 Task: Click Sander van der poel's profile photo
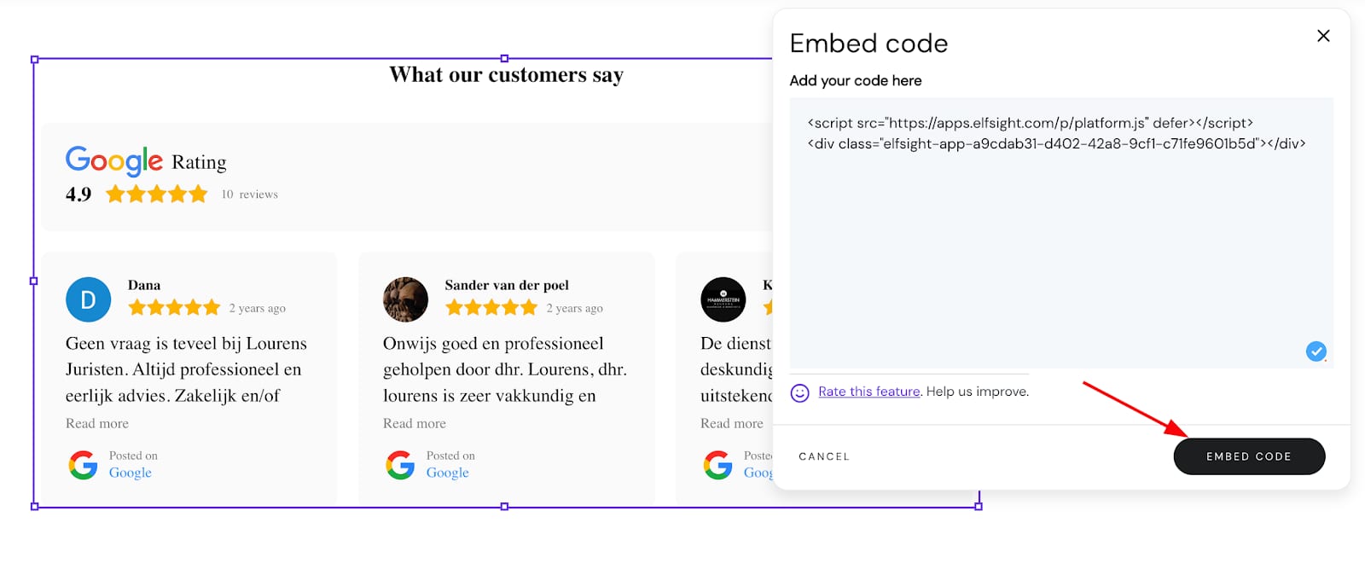click(x=405, y=299)
